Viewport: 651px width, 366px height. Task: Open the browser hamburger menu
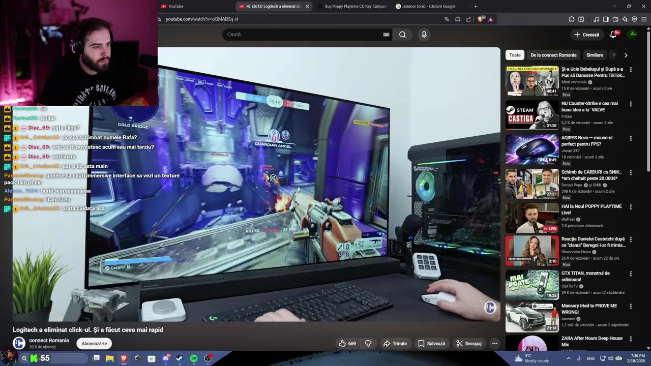coord(644,19)
